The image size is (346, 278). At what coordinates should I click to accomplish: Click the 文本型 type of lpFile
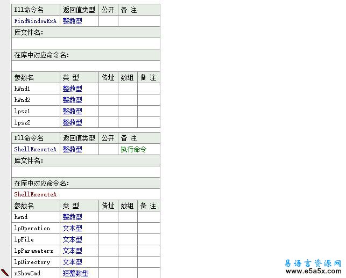click(72, 239)
